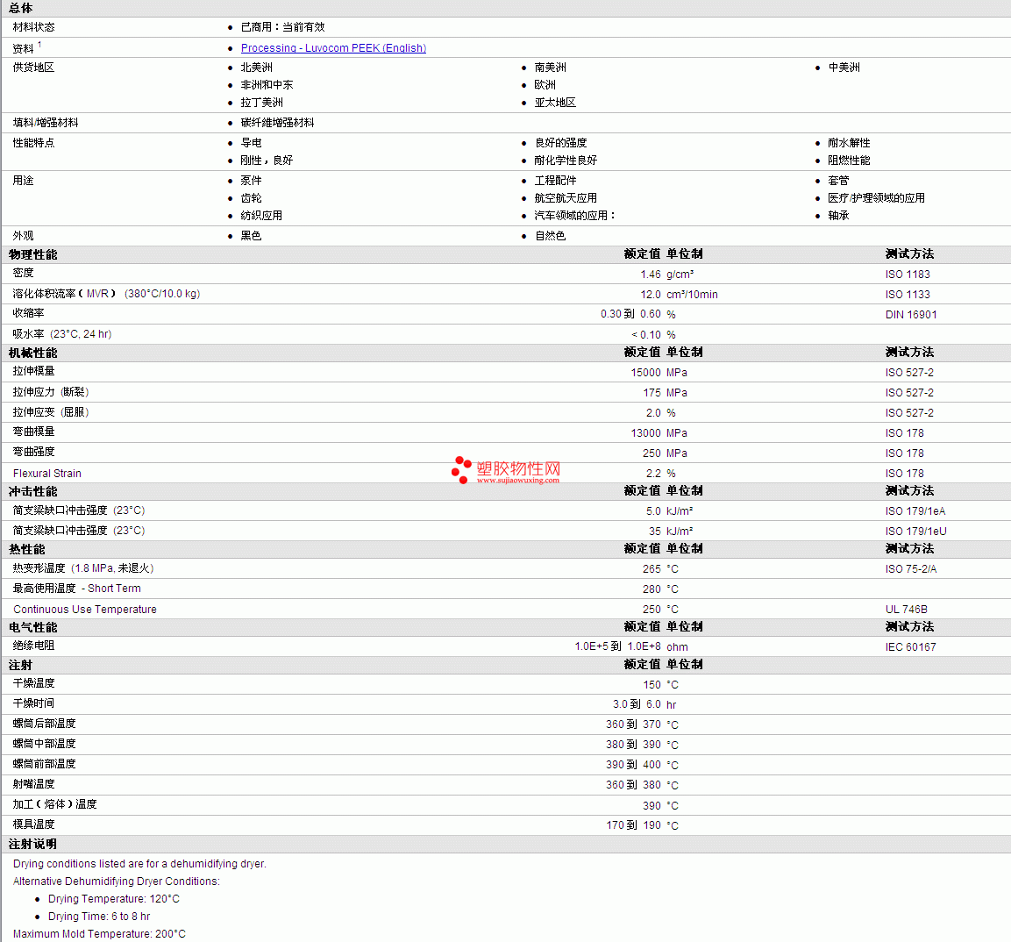Image resolution: width=1011 pixels, height=942 pixels.
Task: Click the DIN 16901 test method
Action: (911, 314)
